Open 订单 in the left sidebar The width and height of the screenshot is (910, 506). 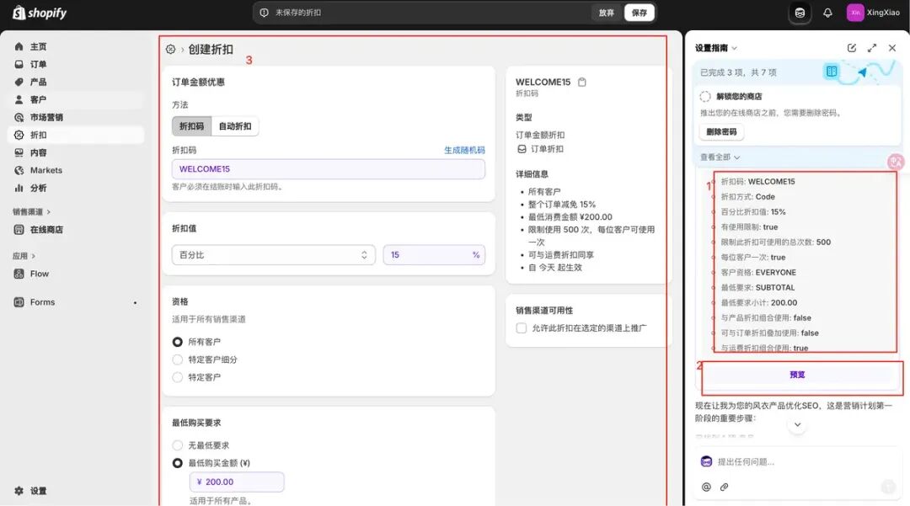click(38, 65)
